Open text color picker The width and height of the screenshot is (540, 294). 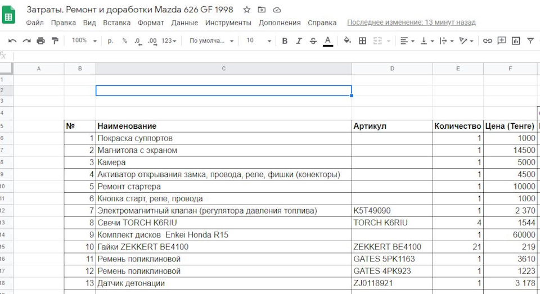[x=327, y=41]
